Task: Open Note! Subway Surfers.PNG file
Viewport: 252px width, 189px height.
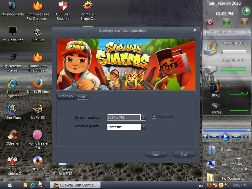Action: (x=63, y=169)
